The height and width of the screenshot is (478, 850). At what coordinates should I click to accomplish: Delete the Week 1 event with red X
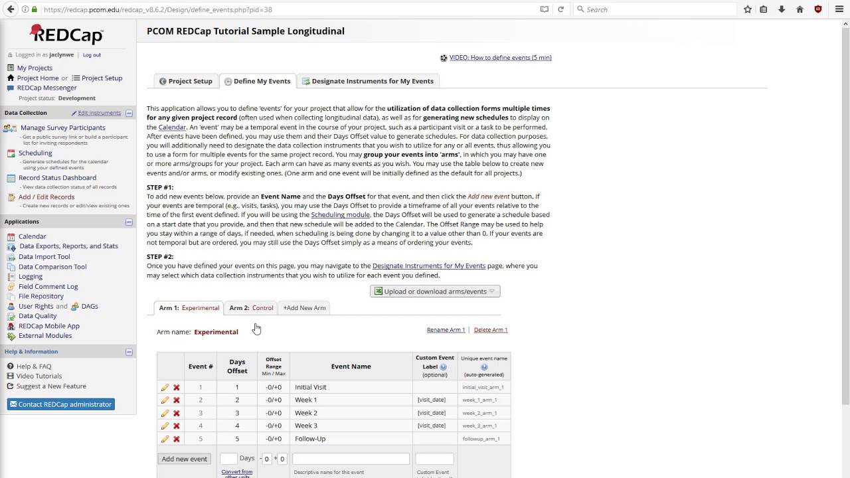click(176, 400)
